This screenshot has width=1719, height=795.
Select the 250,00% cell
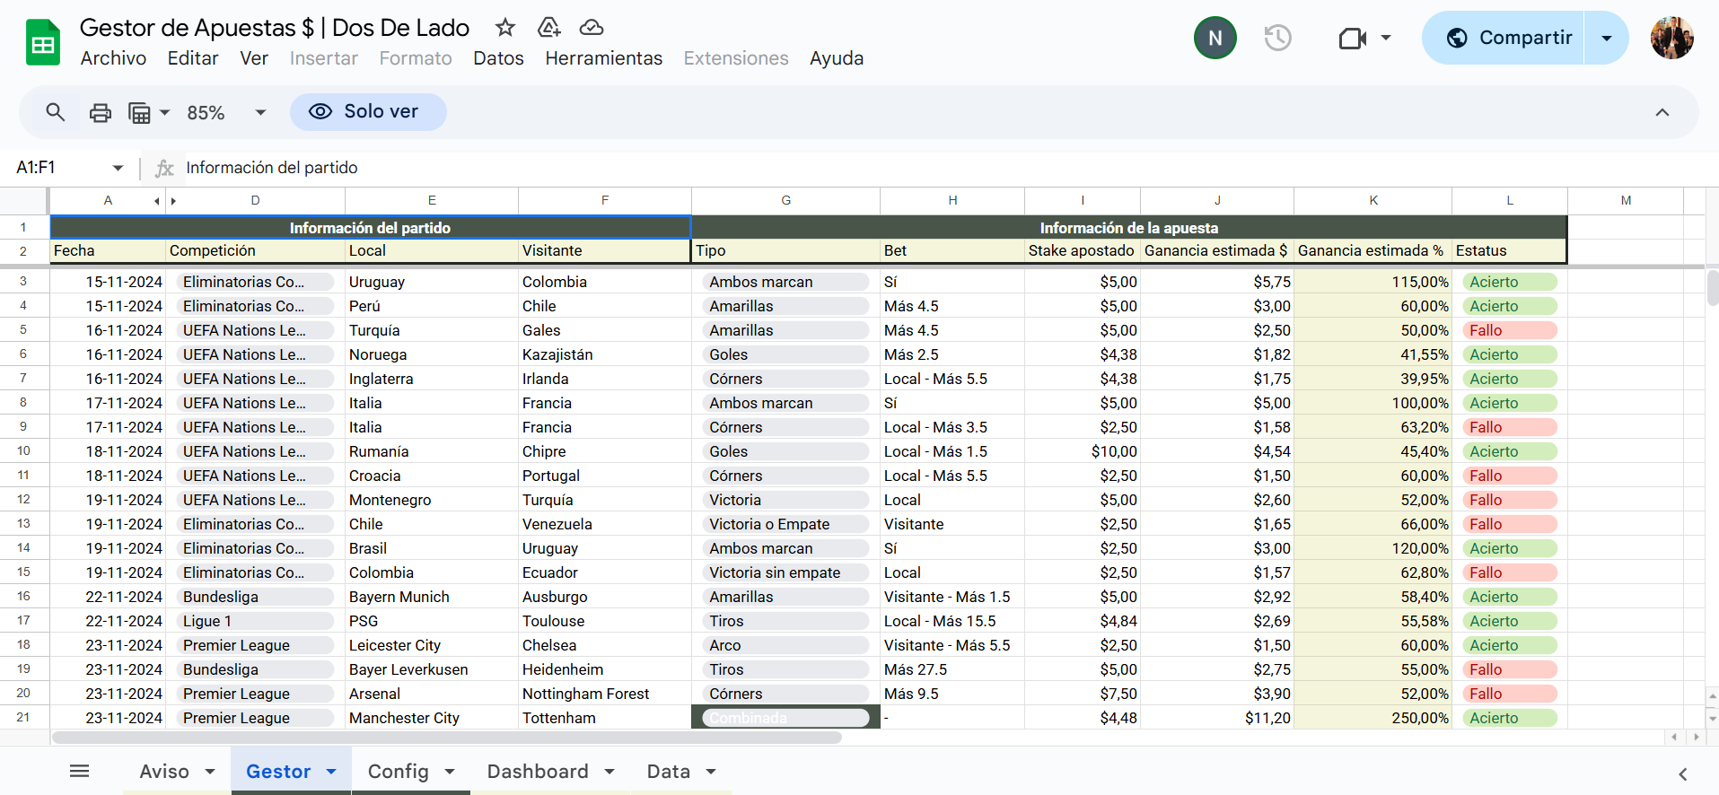[x=1373, y=718]
